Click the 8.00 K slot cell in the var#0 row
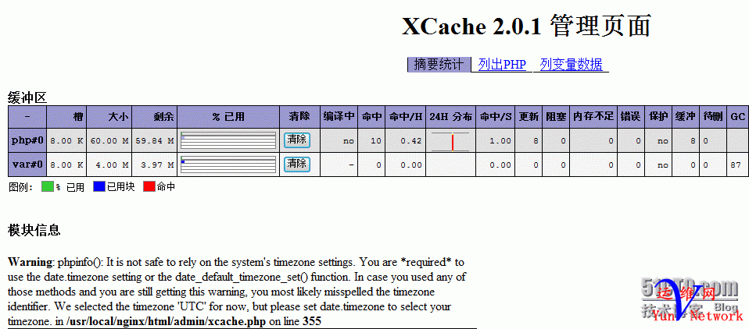The image size is (749, 329). click(x=67, y=164)
